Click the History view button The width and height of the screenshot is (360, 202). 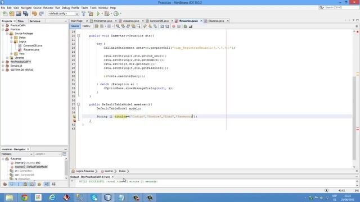tap(86, 26)
